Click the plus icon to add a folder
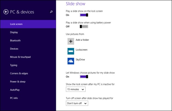This screenshot has height=111, width=172. [x=71, y=41]
